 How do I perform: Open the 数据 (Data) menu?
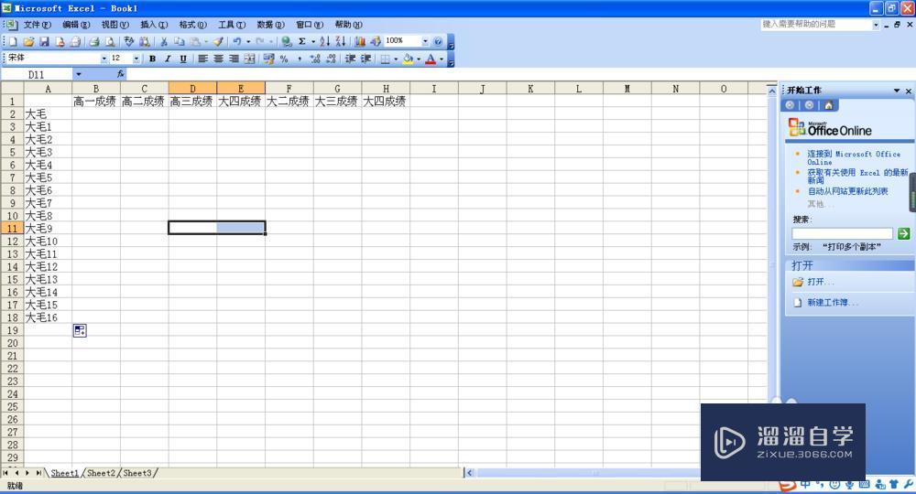[270, 25]
